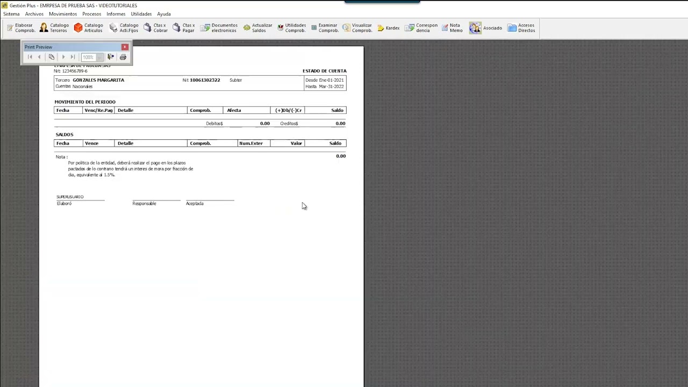Click Go to Page icon in Print Preview
Viewport: 688px width, 387px height.
(52, 57)
